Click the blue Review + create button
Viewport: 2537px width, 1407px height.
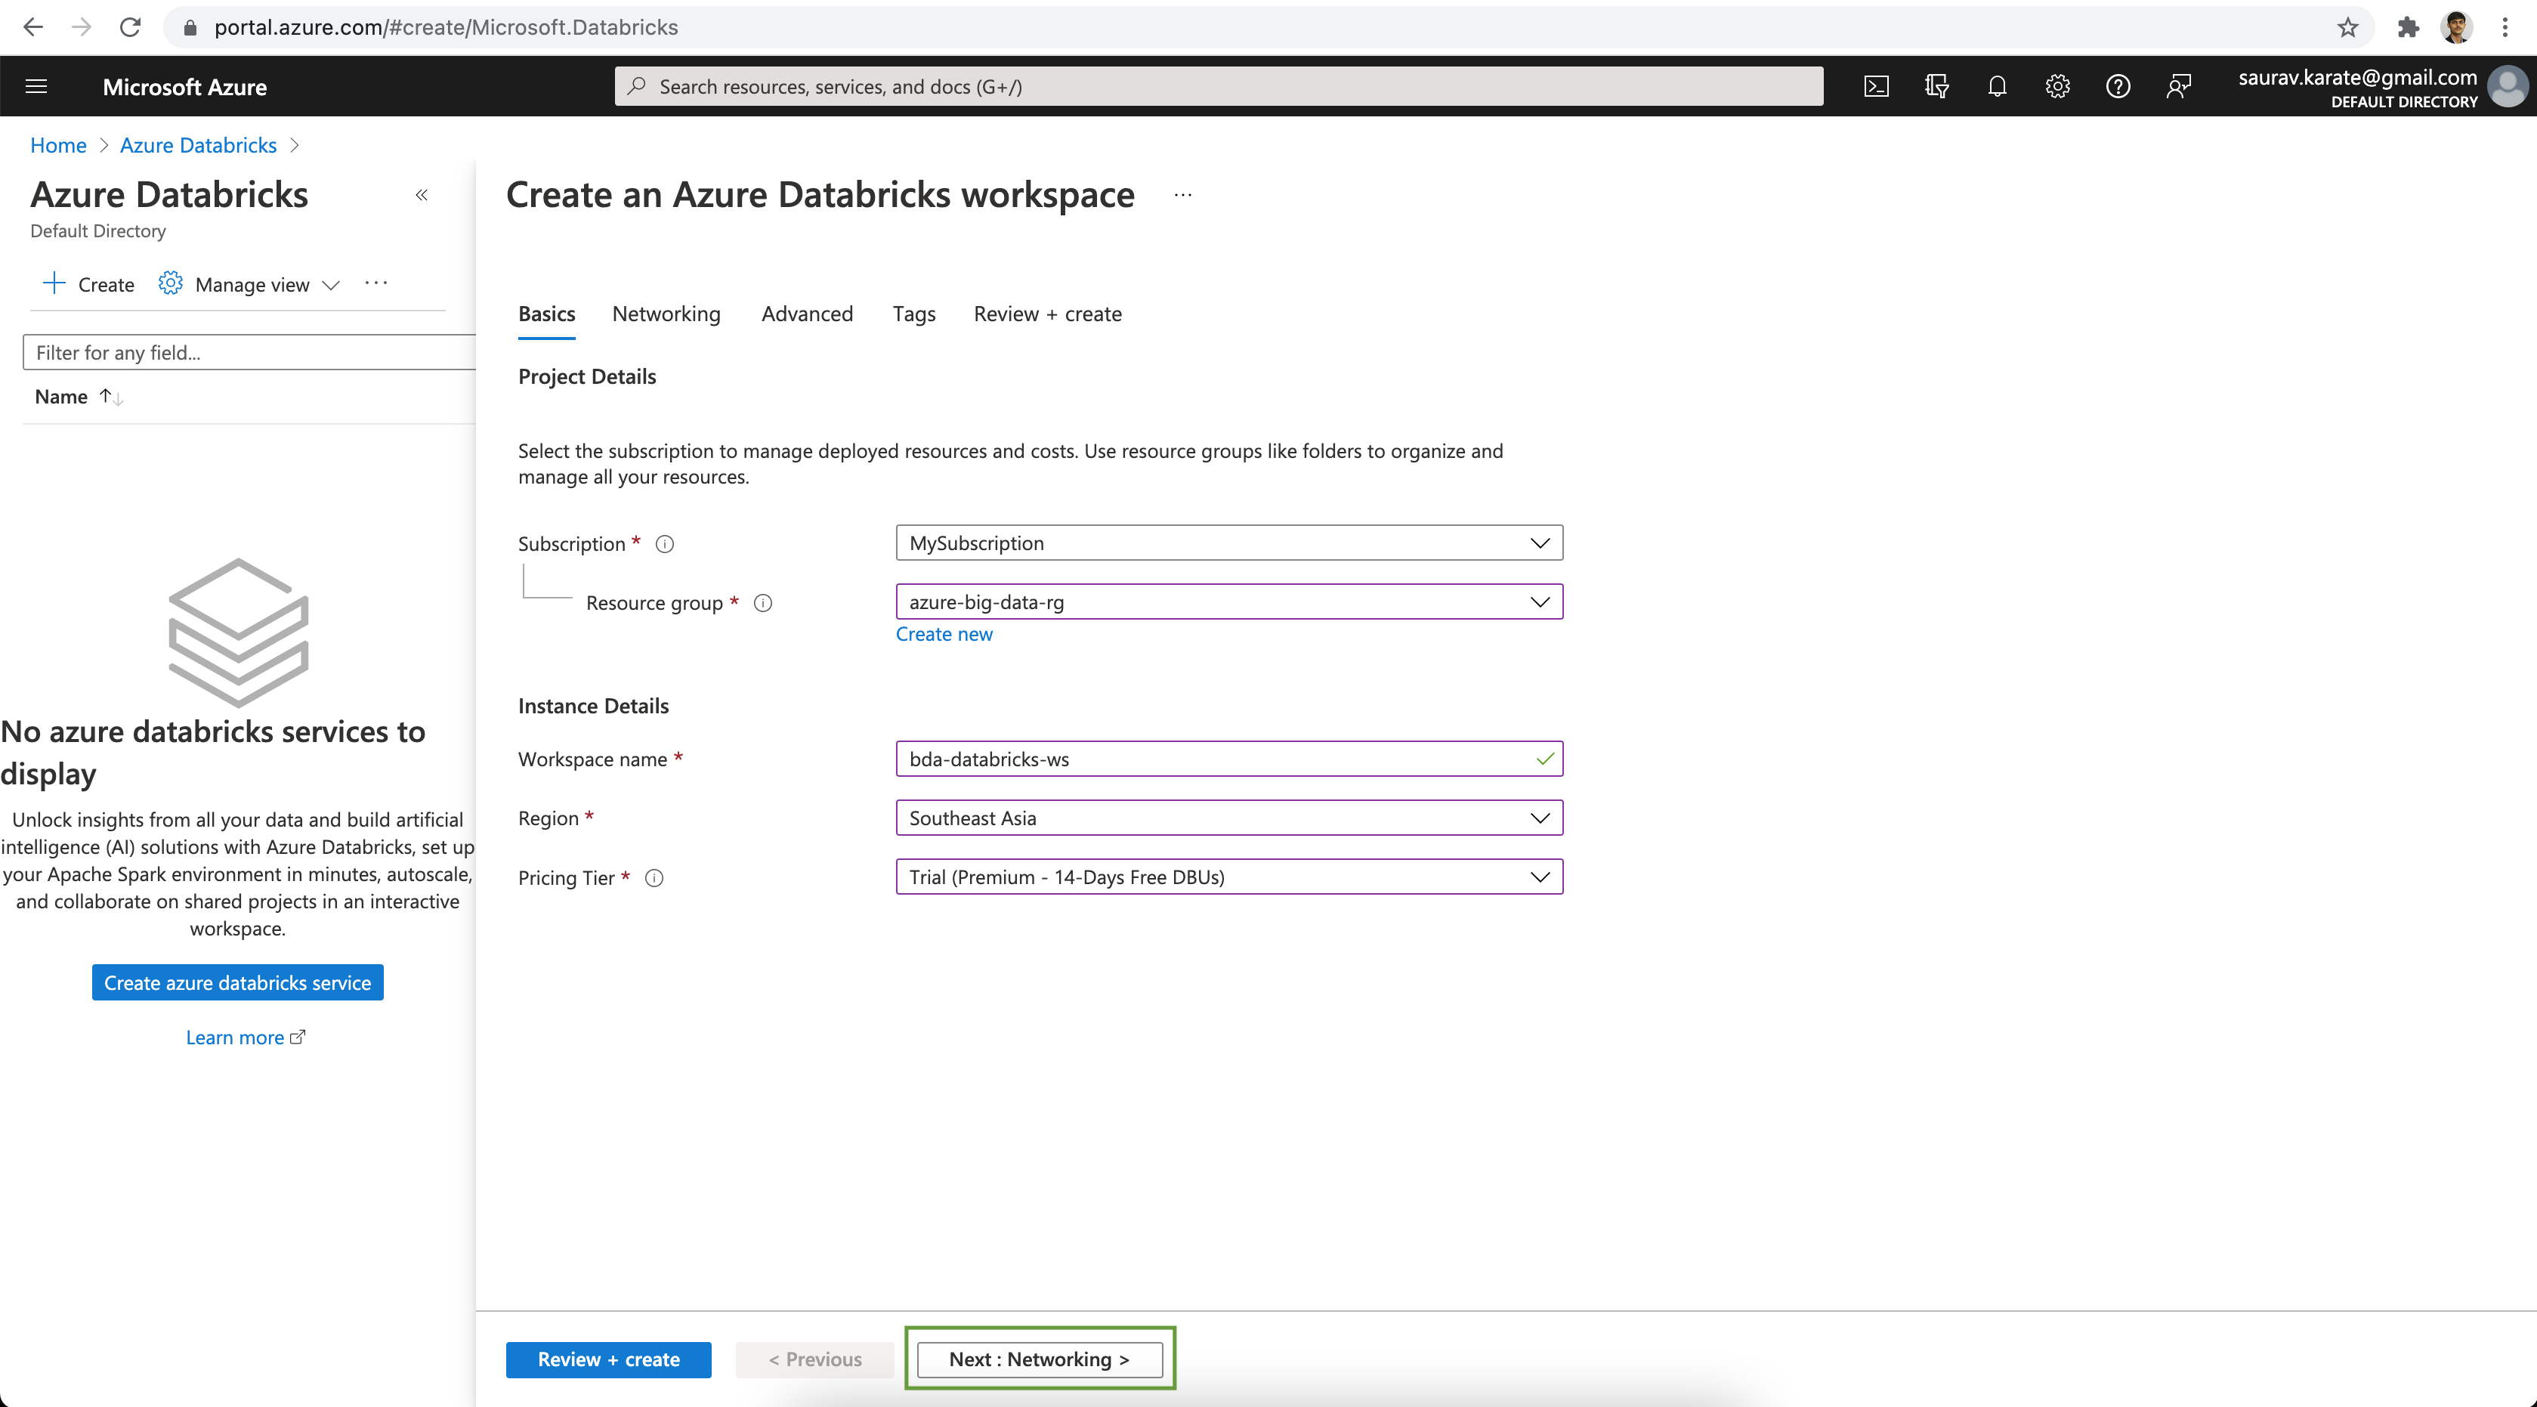pos(609,1359)
